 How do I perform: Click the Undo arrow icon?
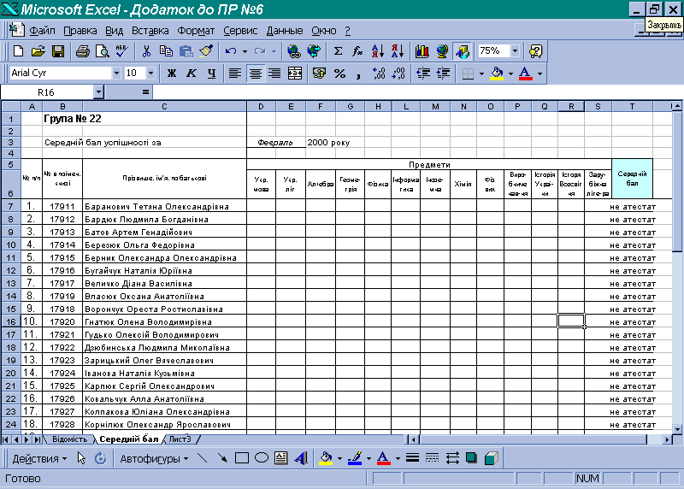point(231,51)
